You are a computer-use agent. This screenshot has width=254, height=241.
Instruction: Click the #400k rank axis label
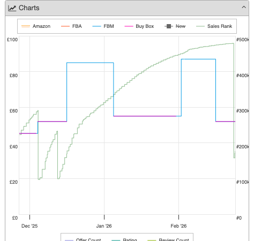tap(242, 76)
